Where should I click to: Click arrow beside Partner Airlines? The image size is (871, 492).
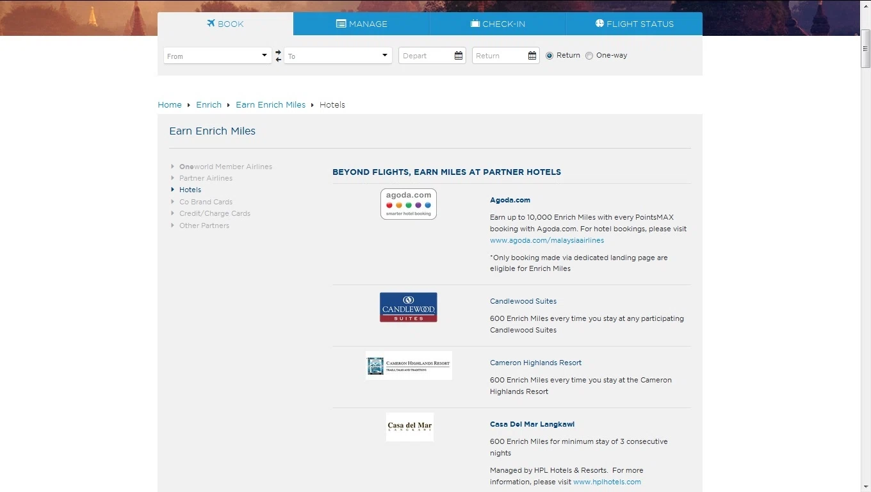[173, 178]
